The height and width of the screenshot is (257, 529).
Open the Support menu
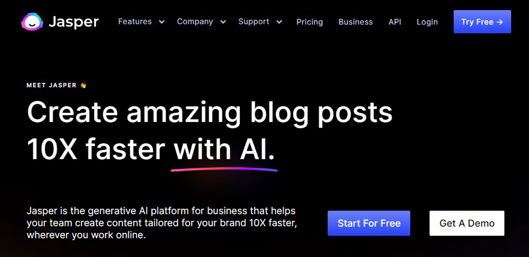253,22
